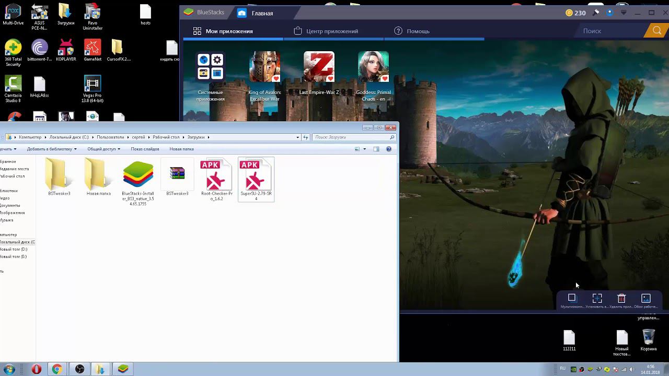Click Рабочий стол breadcrumb segment
669x376 pixels.
tap(166, 137)
